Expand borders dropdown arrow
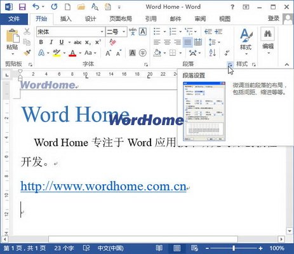294x254 pixels. pos(180,53)
